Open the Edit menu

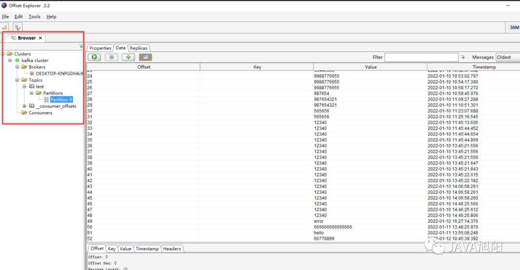coord(19,16)
